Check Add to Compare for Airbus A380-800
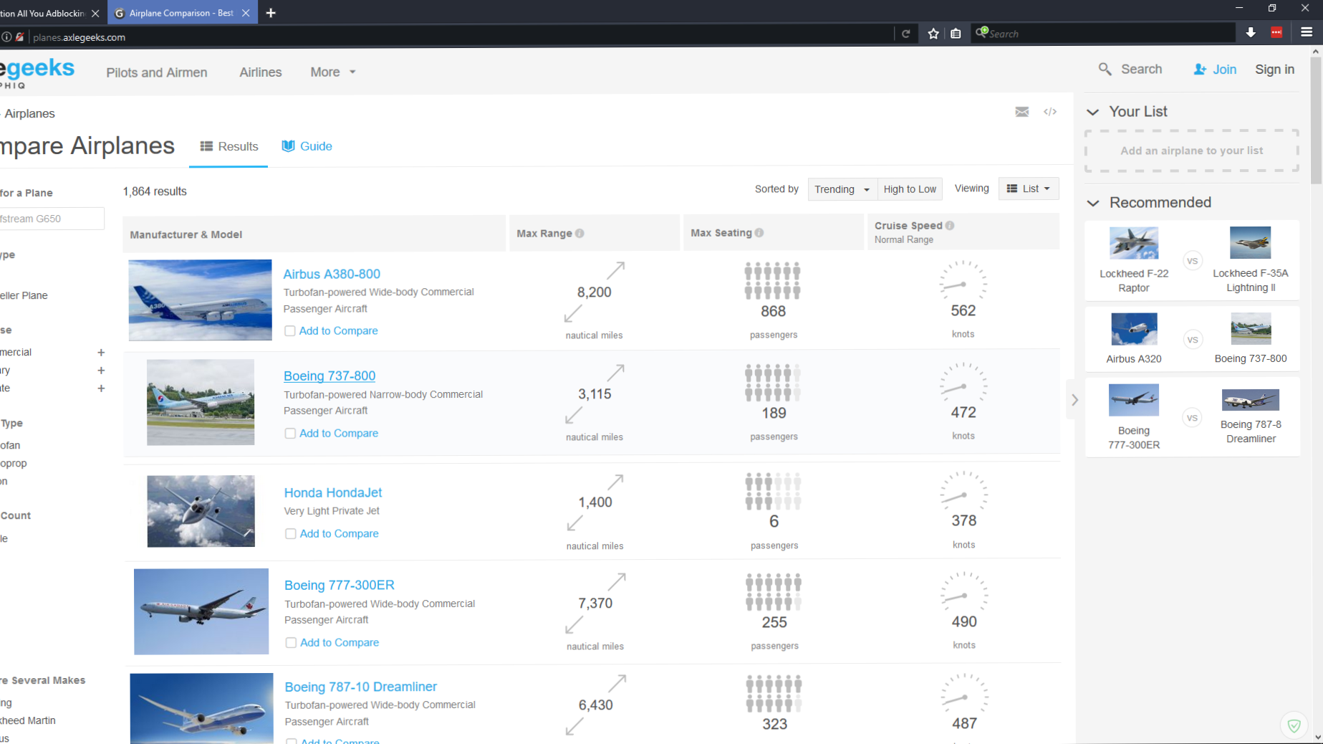This screenshot has width=1323, height=744. tap(290, 331)
